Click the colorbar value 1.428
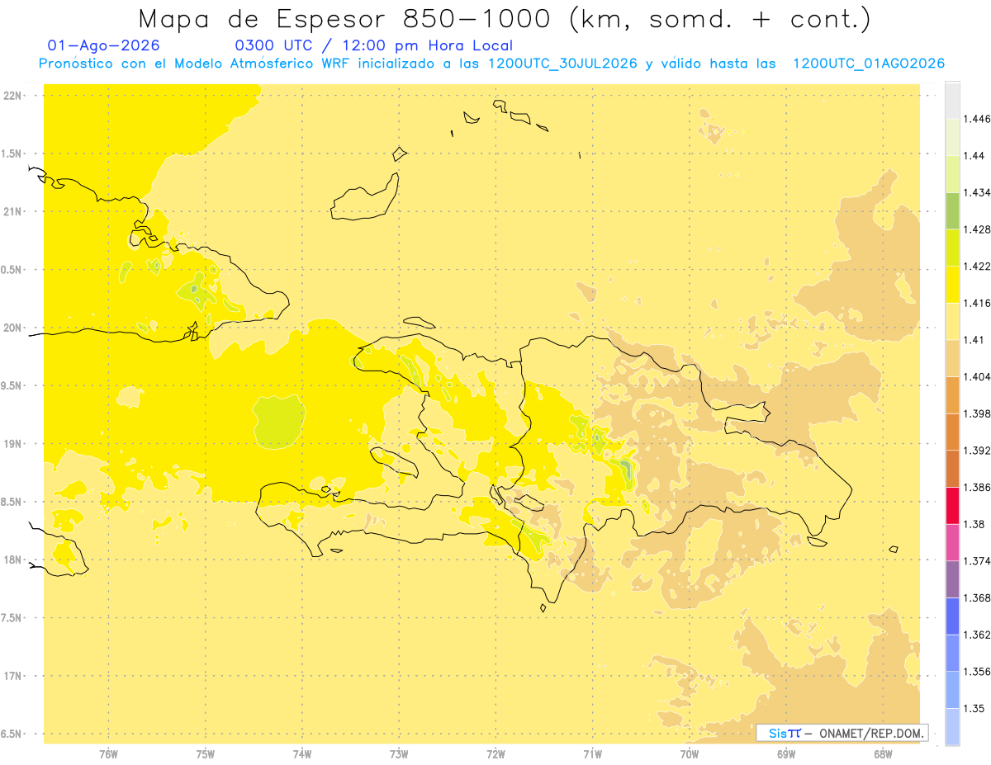The height and width of the screenshot is (765, 991). (x=977, y=229)
